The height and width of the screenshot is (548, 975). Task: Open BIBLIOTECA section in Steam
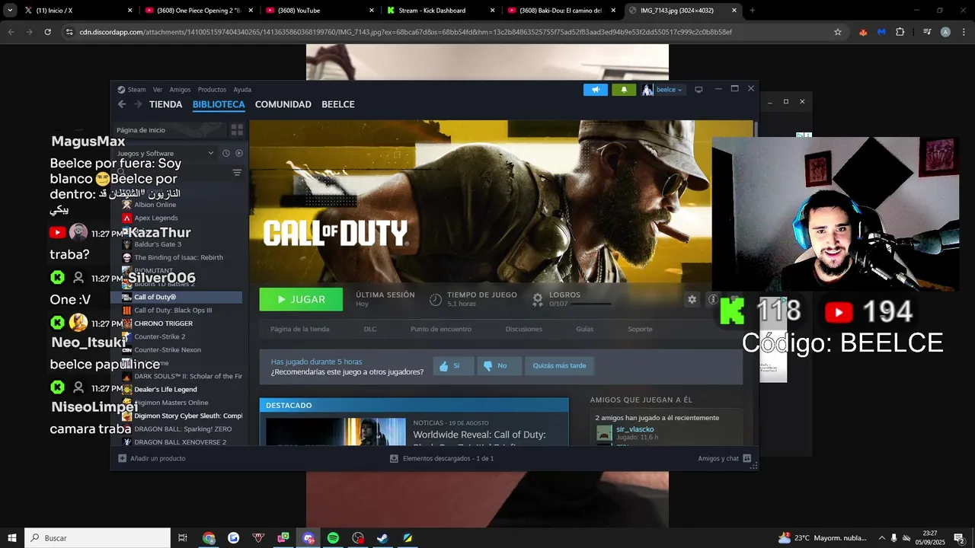click(219, 104)
